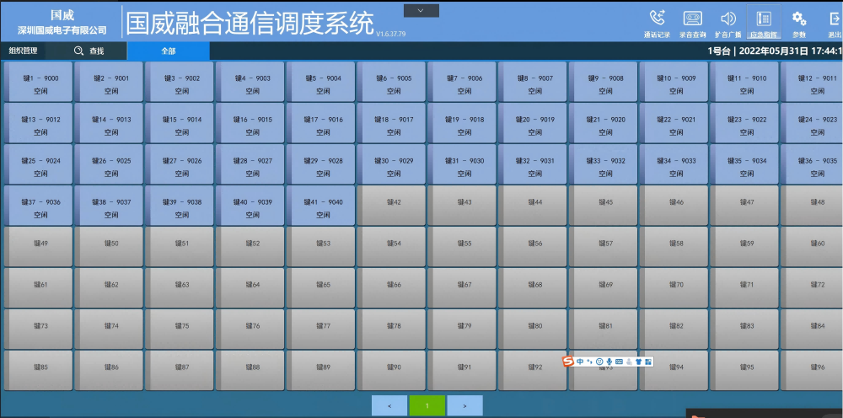Click empty key 键88

pos(250,372)
